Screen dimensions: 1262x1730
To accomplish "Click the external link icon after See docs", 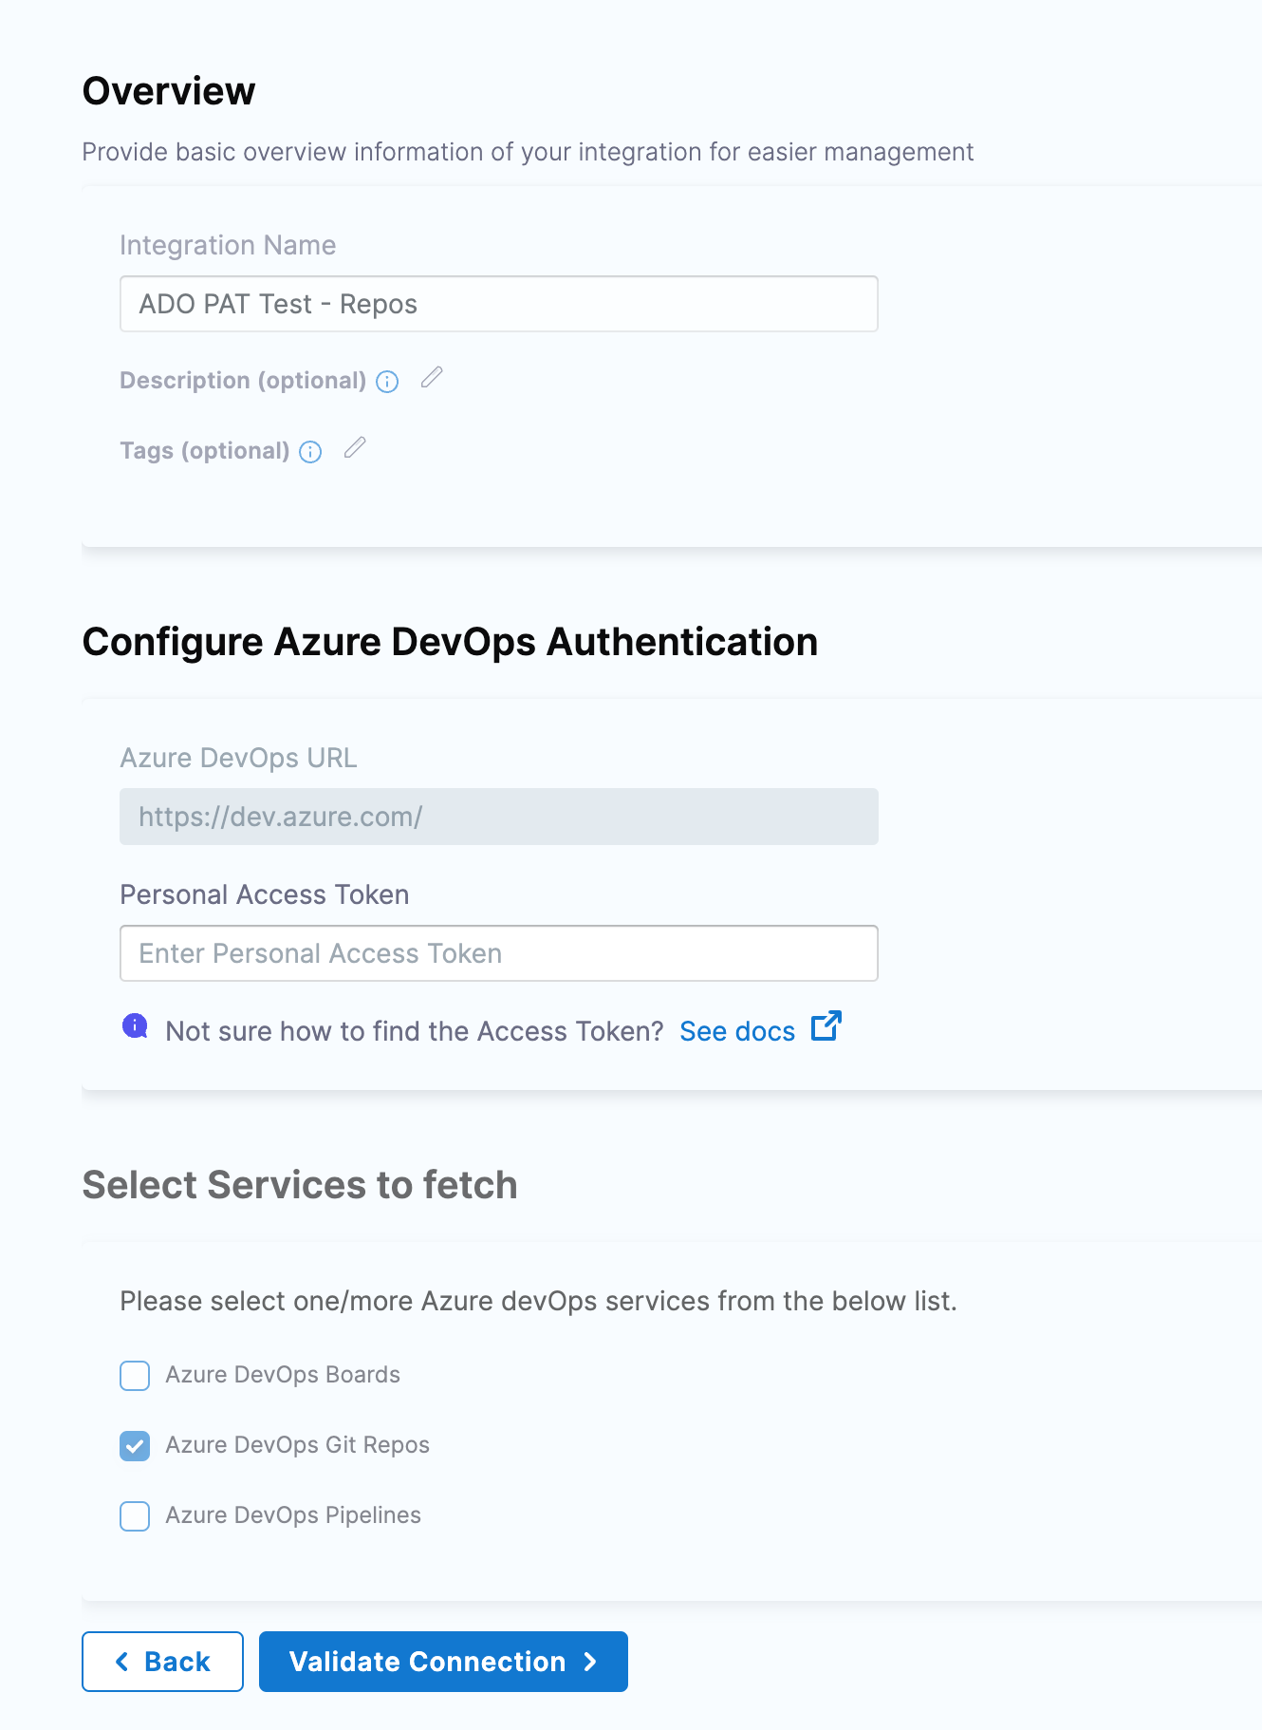I will (826, 1026).
